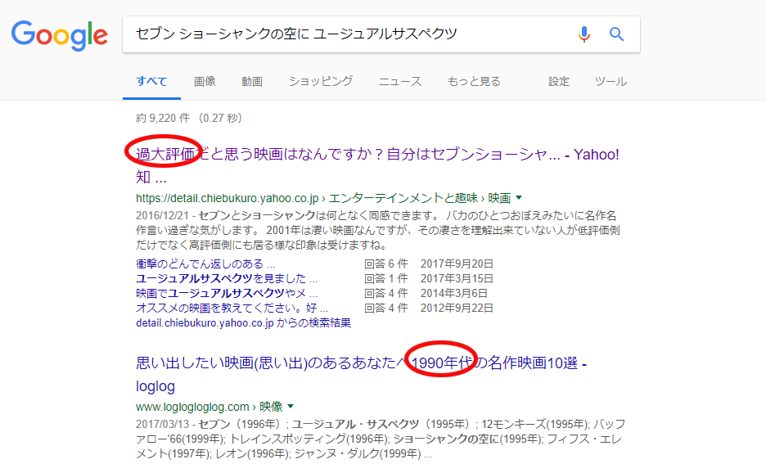
Task: Open the loglog 1990年代の名作映画10選 result title
Action: point(361,374)
